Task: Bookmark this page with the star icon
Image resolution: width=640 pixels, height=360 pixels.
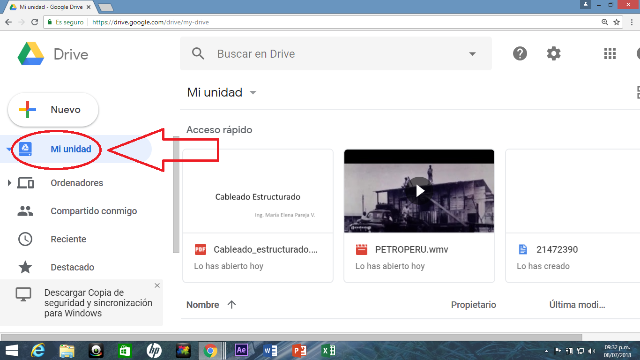Action: click(617, 22)
